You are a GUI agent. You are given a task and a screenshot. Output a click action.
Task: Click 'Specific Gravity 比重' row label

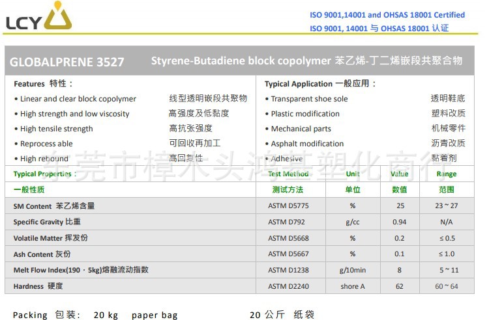pos(47,222)
